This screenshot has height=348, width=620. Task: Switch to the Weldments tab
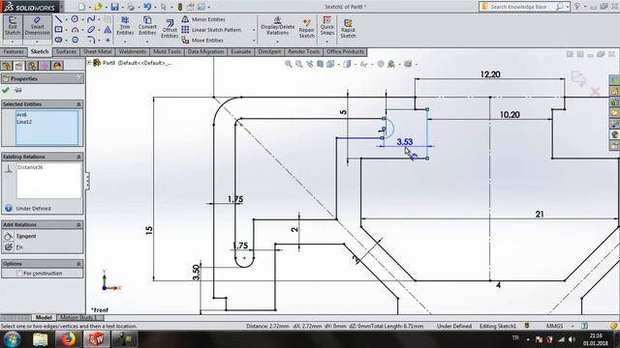(132, 51)
